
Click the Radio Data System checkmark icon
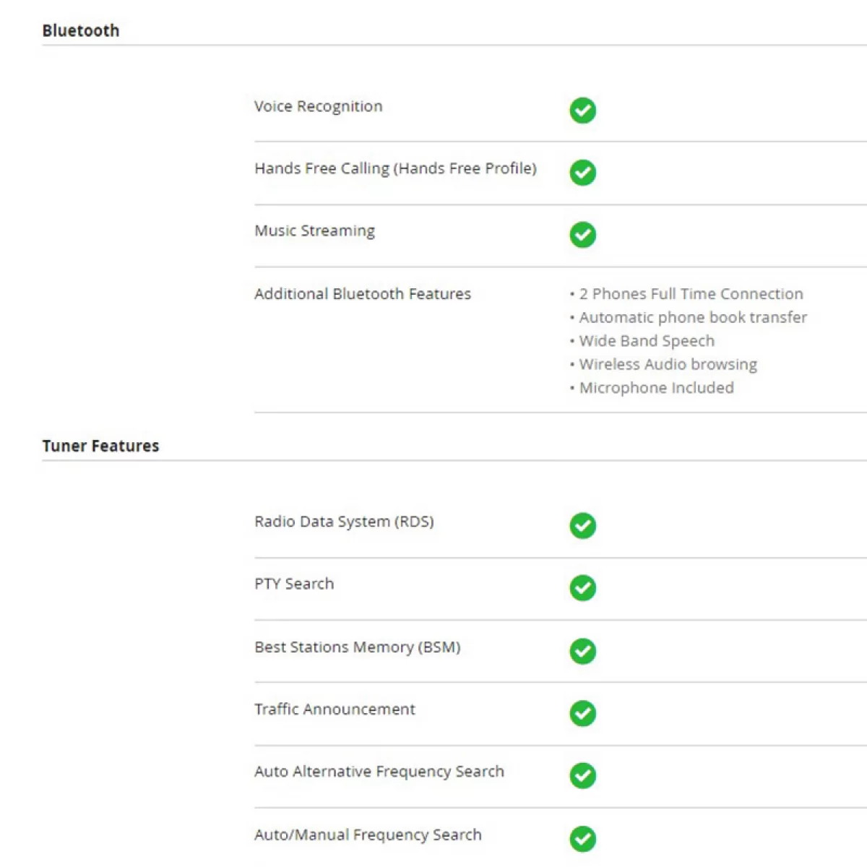[x=582, y=526]
